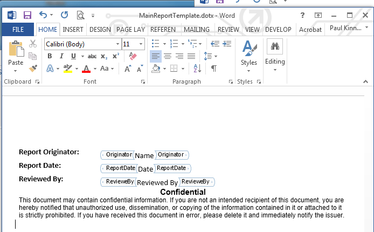Viewport: 374px width, 232px height.
Task: Open the Clipboard pane launcher
Action: click(x=37, y=82)
